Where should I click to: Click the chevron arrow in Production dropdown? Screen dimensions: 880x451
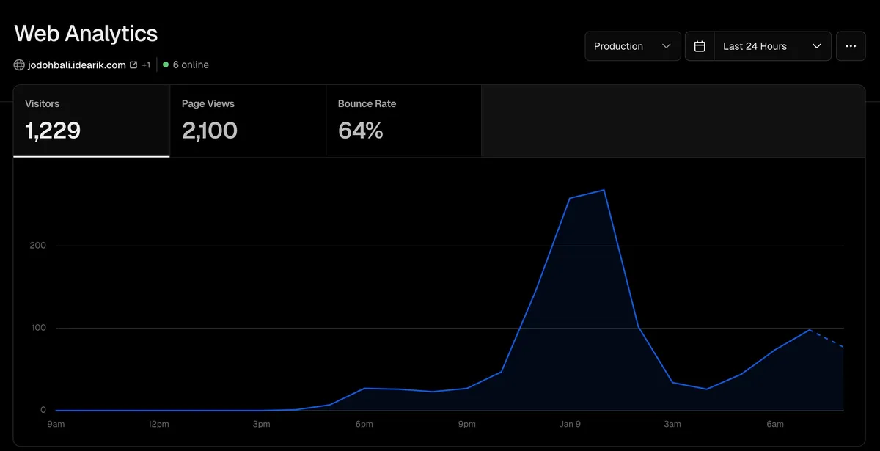666,46
